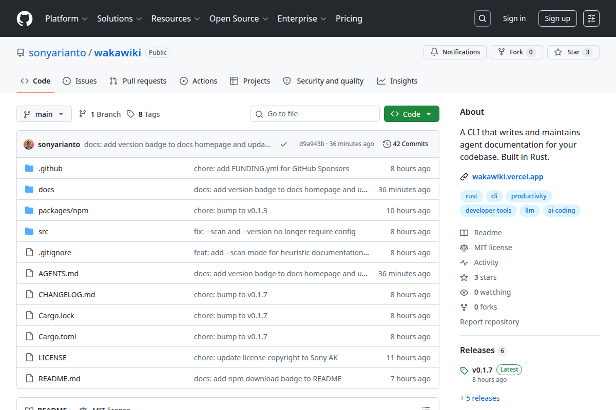This screenshot has width=616, height=410.
Task: Open the main branch selector dropdown
Action: 44,114
